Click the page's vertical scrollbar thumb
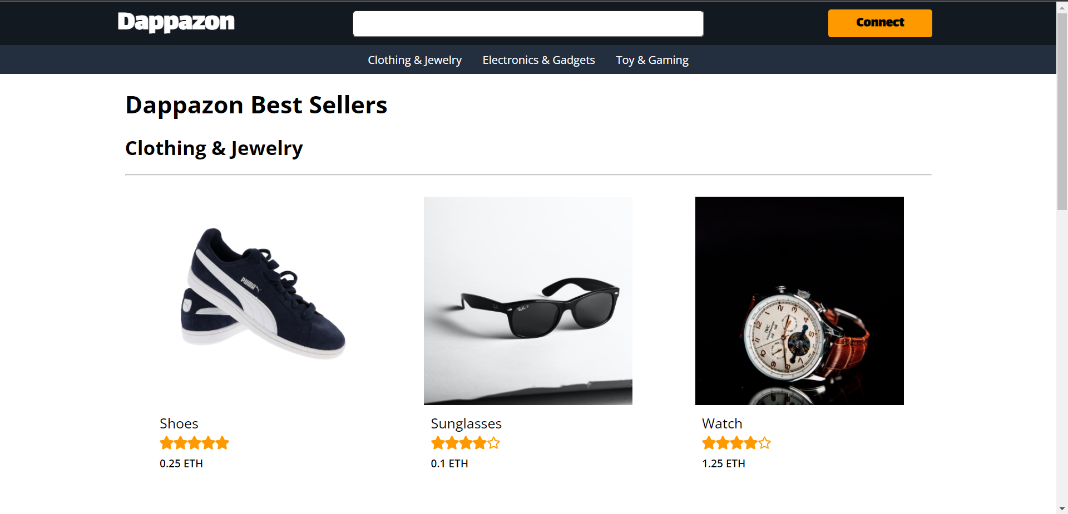The width and height of the screenshot is (1068, 514). coord(1062,111)
